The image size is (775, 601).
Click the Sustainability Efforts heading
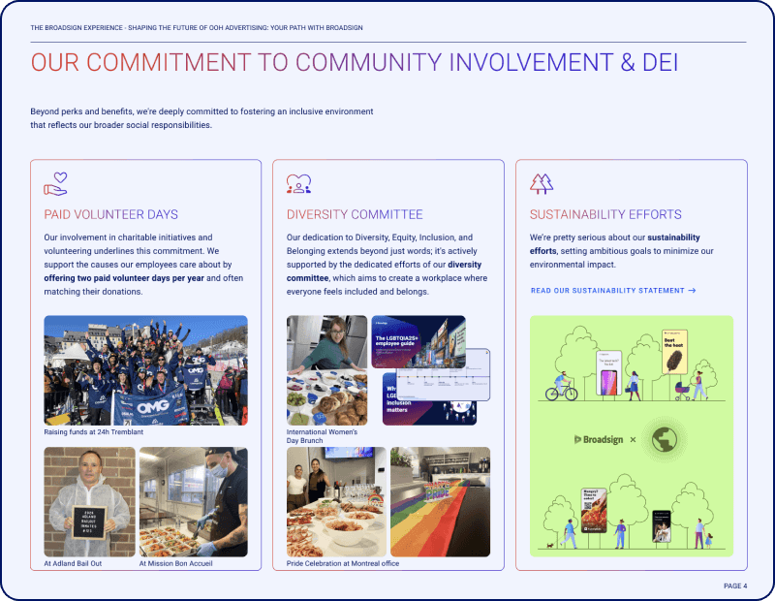pos(605,214)
